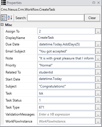Edit Related To value studentid
The height and width of the screenshot is (127, 102).
66,72
